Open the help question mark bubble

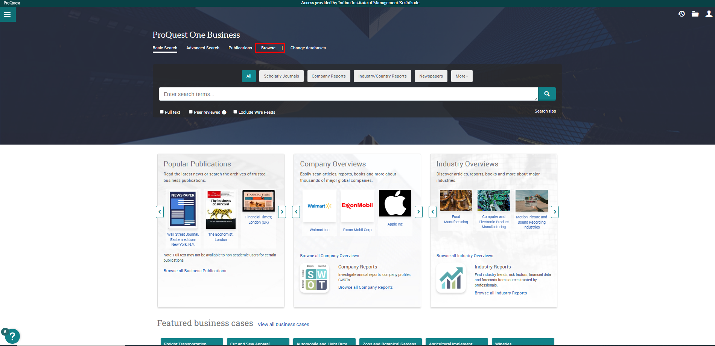(x=12, y=336)
